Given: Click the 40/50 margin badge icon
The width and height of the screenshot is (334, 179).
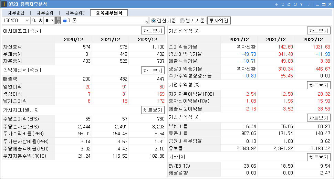Looking at the screenshot, I should (58, 20).
